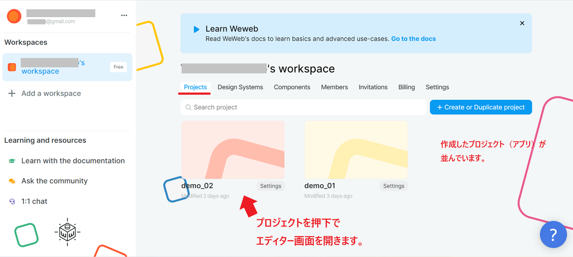Click the headset icon for 1:1 chat
The height and width of the screenshot is (257, 573).
pyautogui.click(x=12, y=202)
